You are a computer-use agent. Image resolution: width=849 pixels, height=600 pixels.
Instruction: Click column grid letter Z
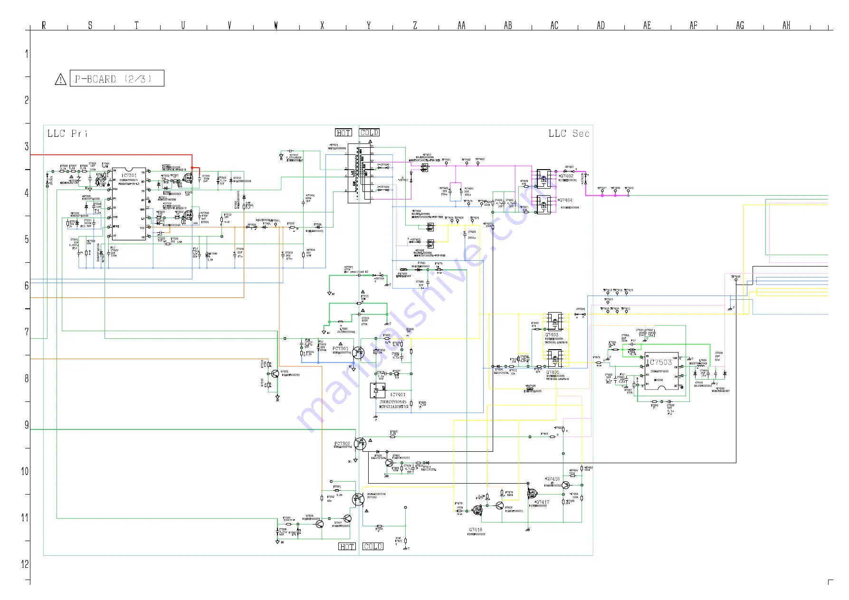(415, 25)
